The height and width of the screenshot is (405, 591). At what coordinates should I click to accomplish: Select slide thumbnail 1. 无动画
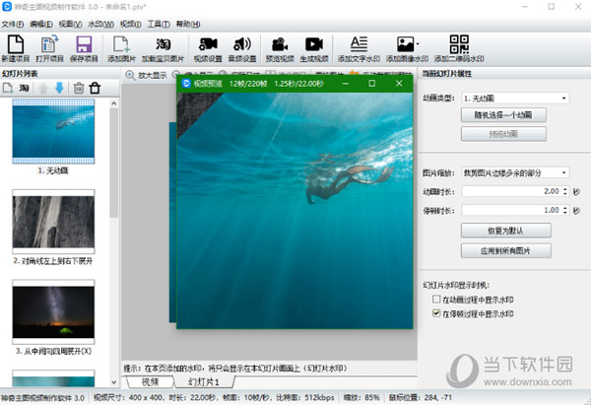pyautogui.click(x=53, y=131)
